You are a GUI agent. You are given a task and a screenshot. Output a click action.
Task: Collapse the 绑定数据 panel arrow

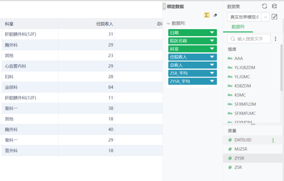(x=164, y=7)
